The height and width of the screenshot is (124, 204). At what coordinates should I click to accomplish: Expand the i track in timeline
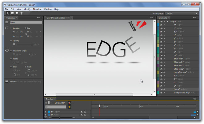coord(45,115)
